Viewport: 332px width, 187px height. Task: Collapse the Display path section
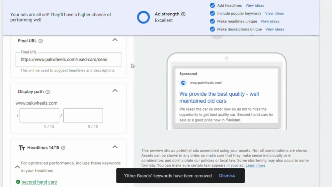point(115,91)
